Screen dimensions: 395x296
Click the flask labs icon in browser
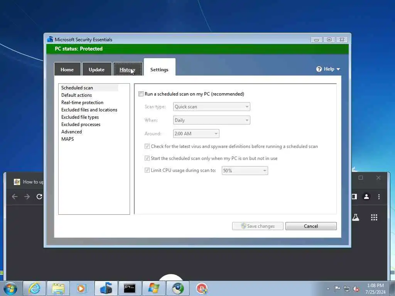356,217
